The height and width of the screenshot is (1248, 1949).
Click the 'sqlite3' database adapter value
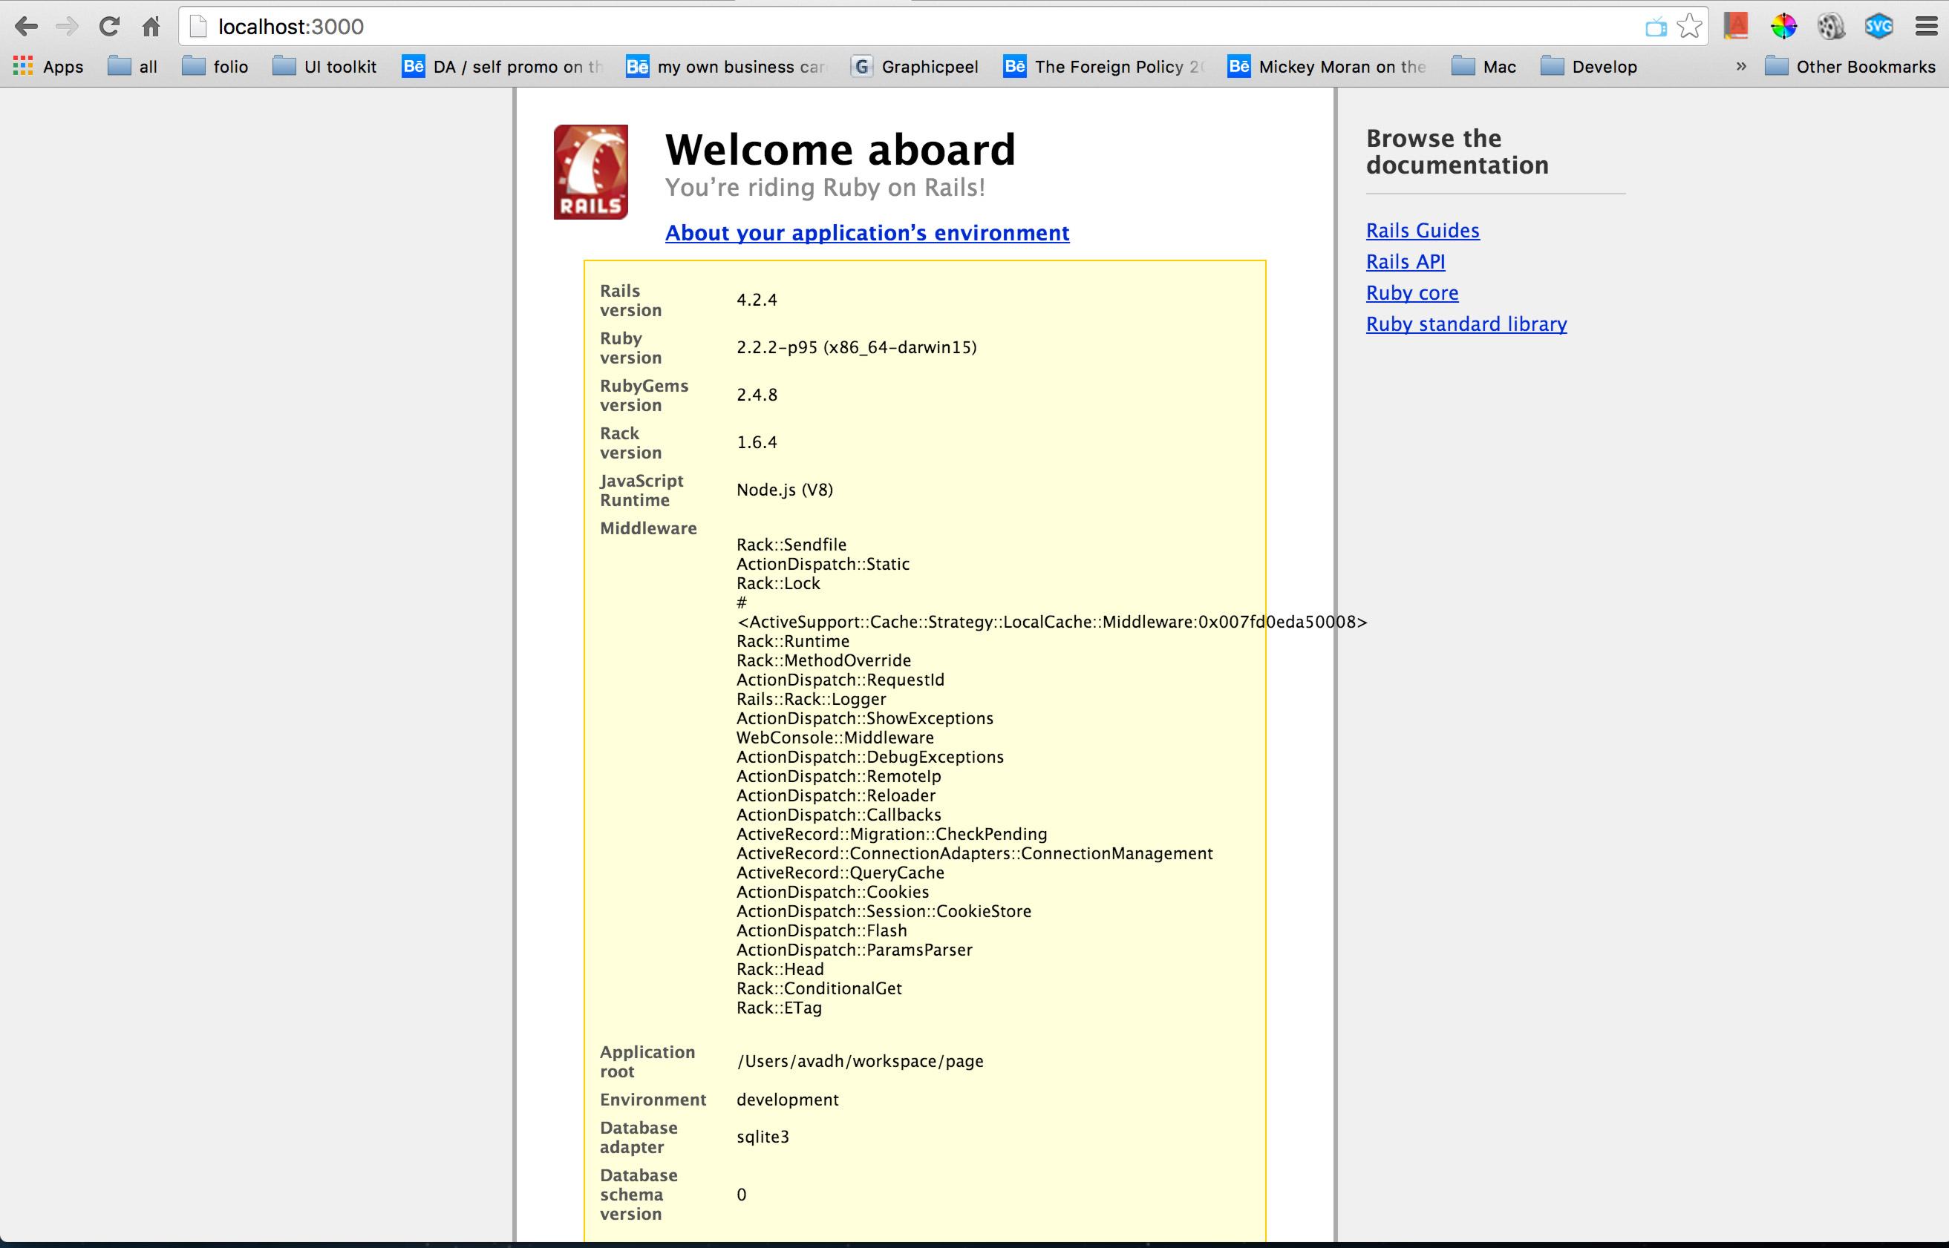click(762, 1137)
